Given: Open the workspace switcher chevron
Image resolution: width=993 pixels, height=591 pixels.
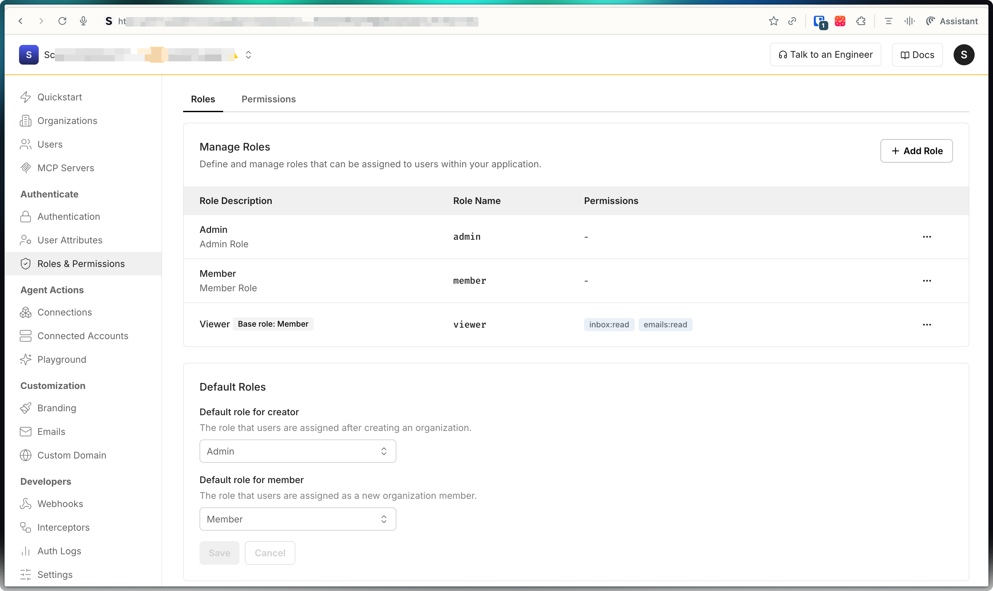Looking at the screenshot, I should click(x=248, y=55).
